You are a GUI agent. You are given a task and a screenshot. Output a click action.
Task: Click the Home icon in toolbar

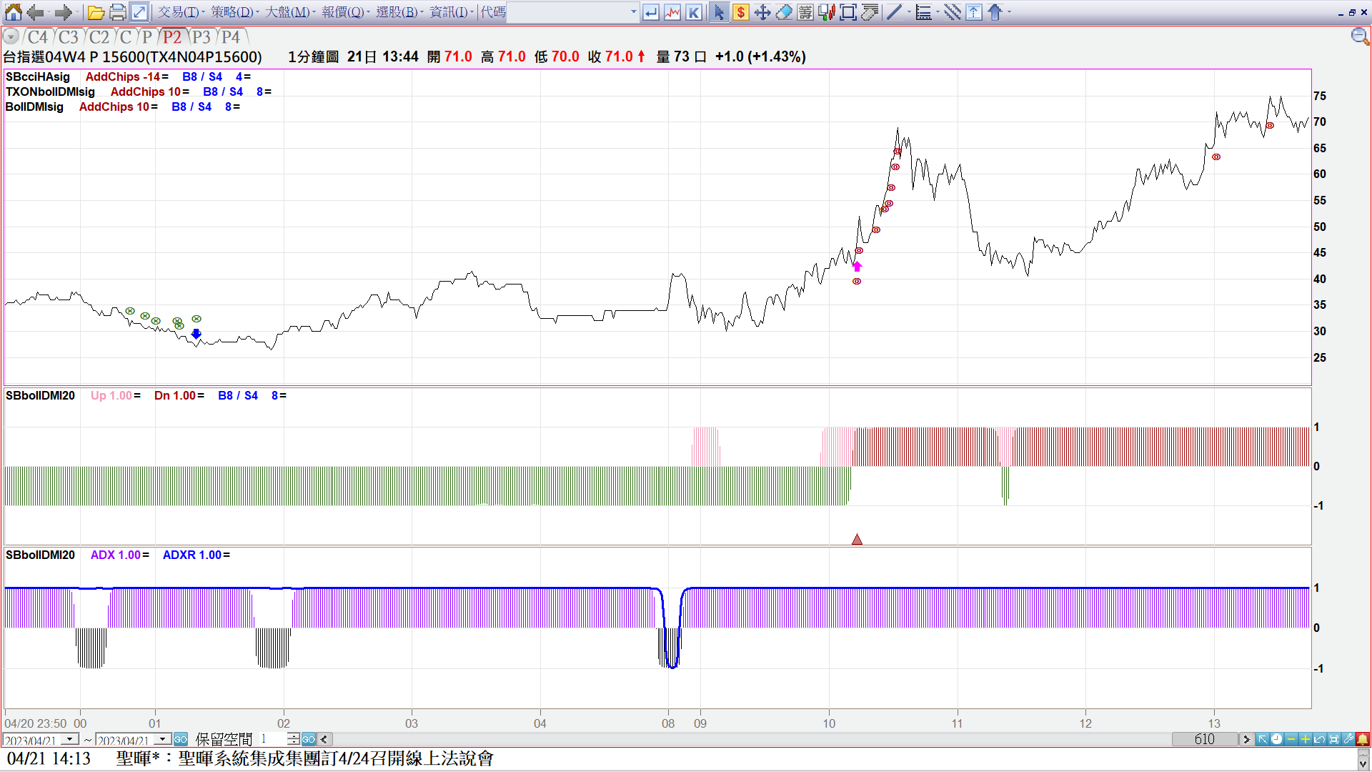[x=13, y=12]
